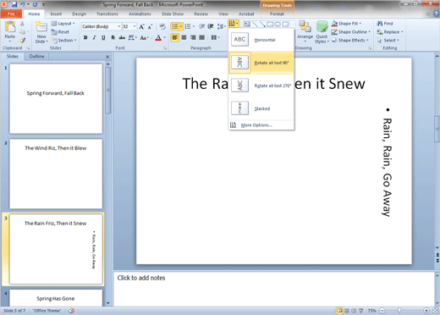Image resolution: width=440 pixels, height=315 pixels.
Task: Align text left
Action: click(175, 37)
